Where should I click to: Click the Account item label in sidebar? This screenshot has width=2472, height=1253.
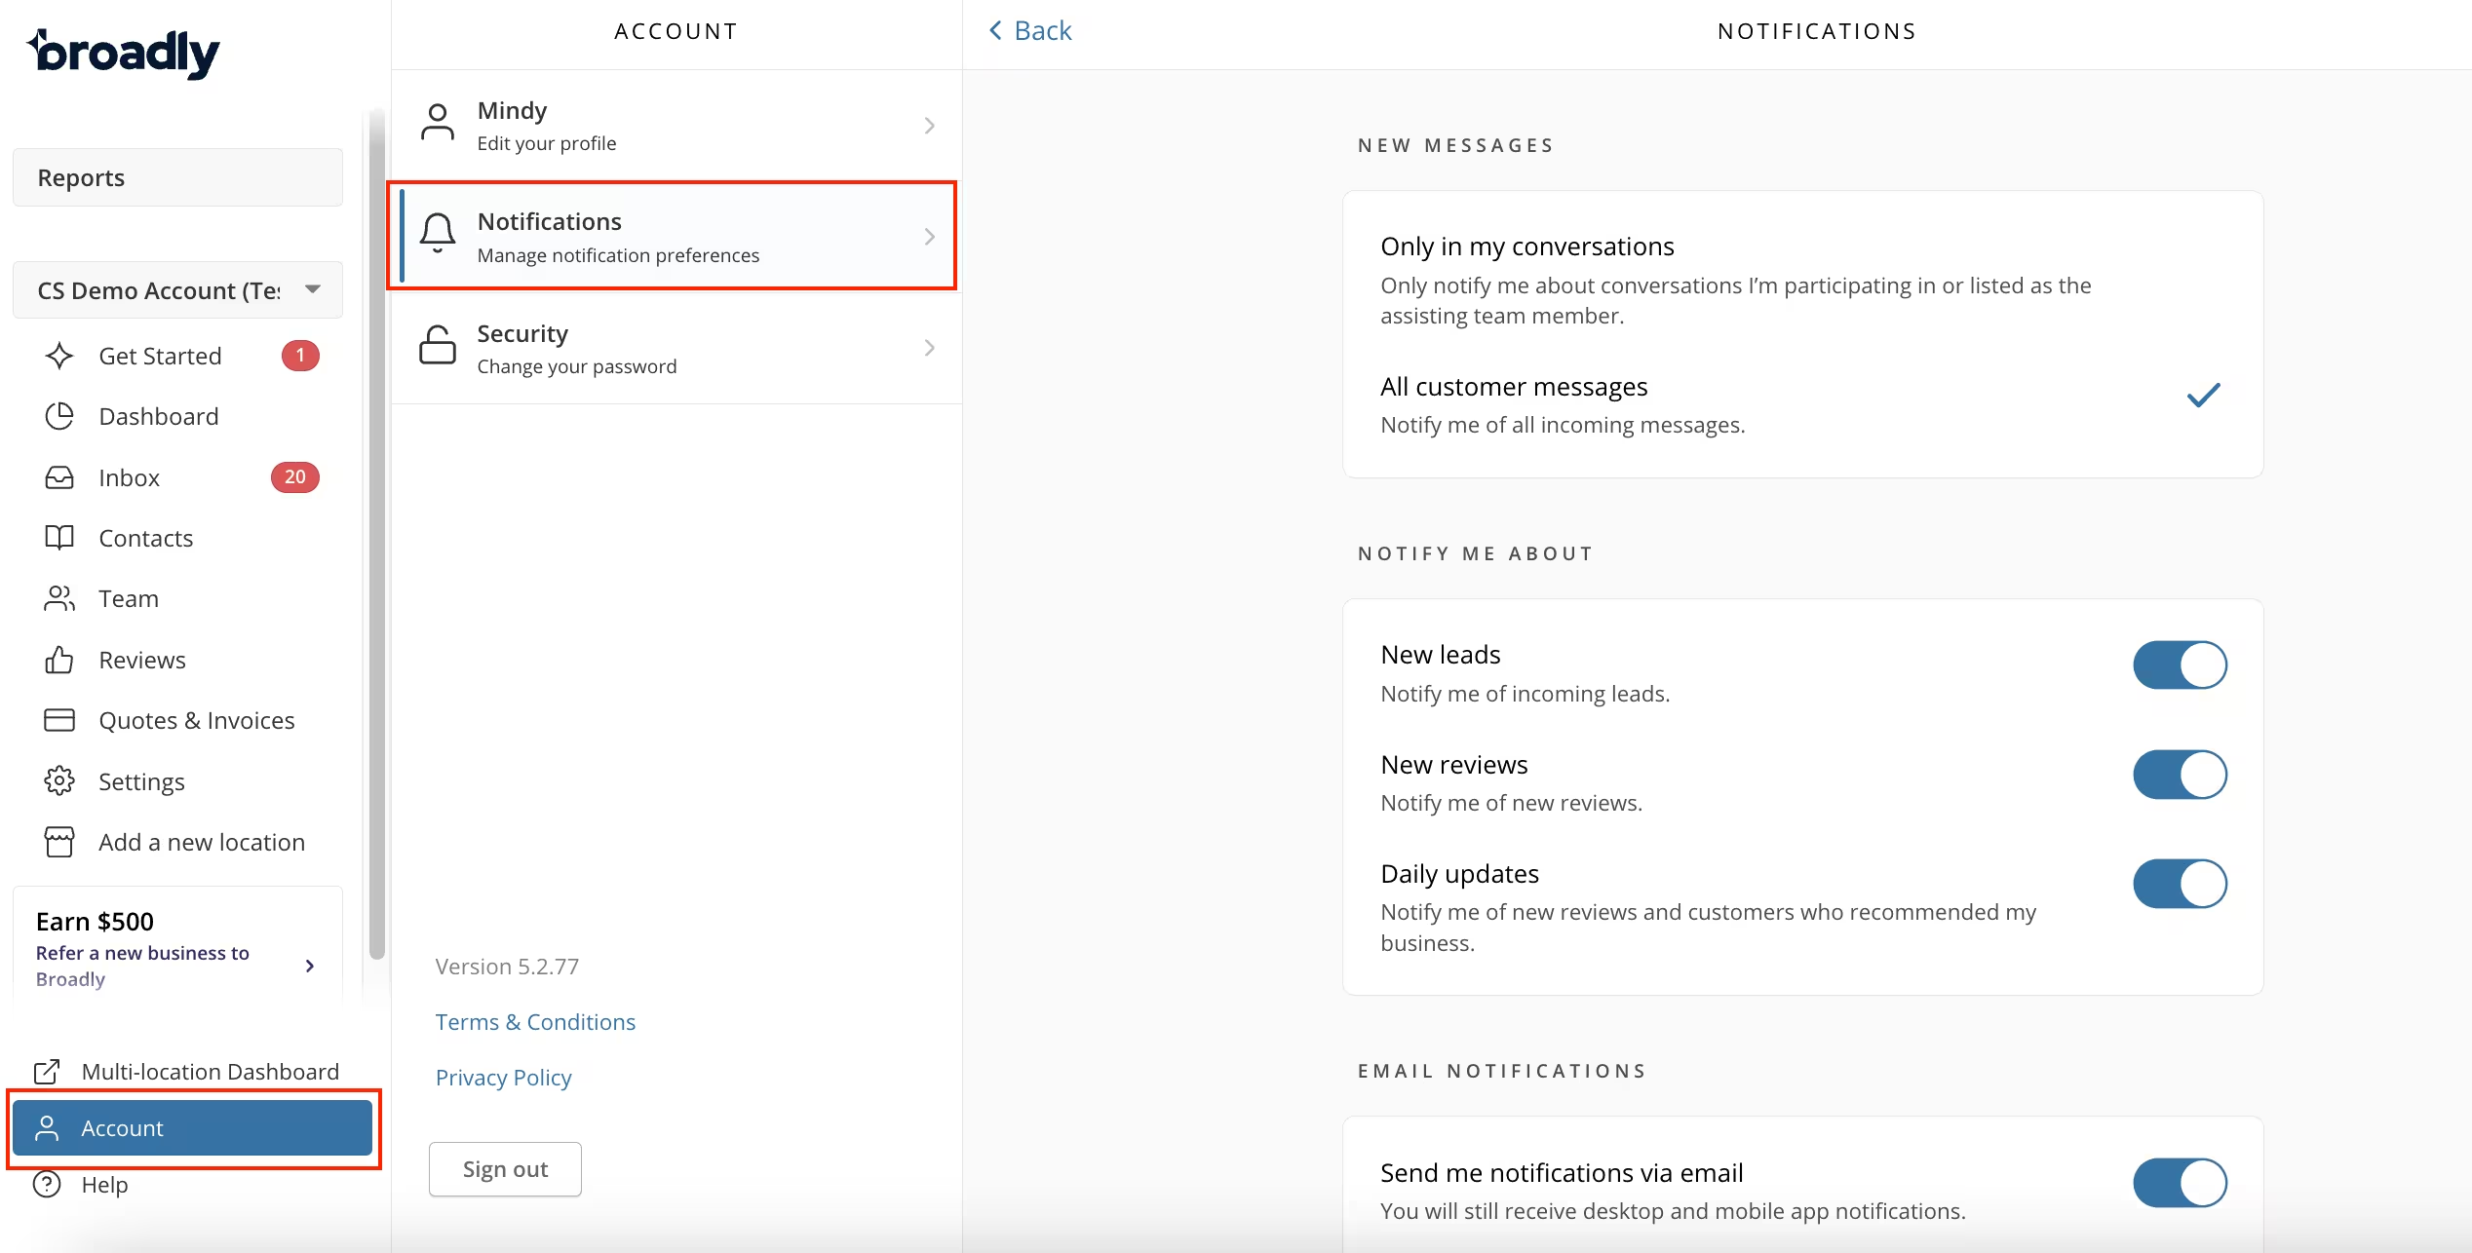(x=123, y=1128)
